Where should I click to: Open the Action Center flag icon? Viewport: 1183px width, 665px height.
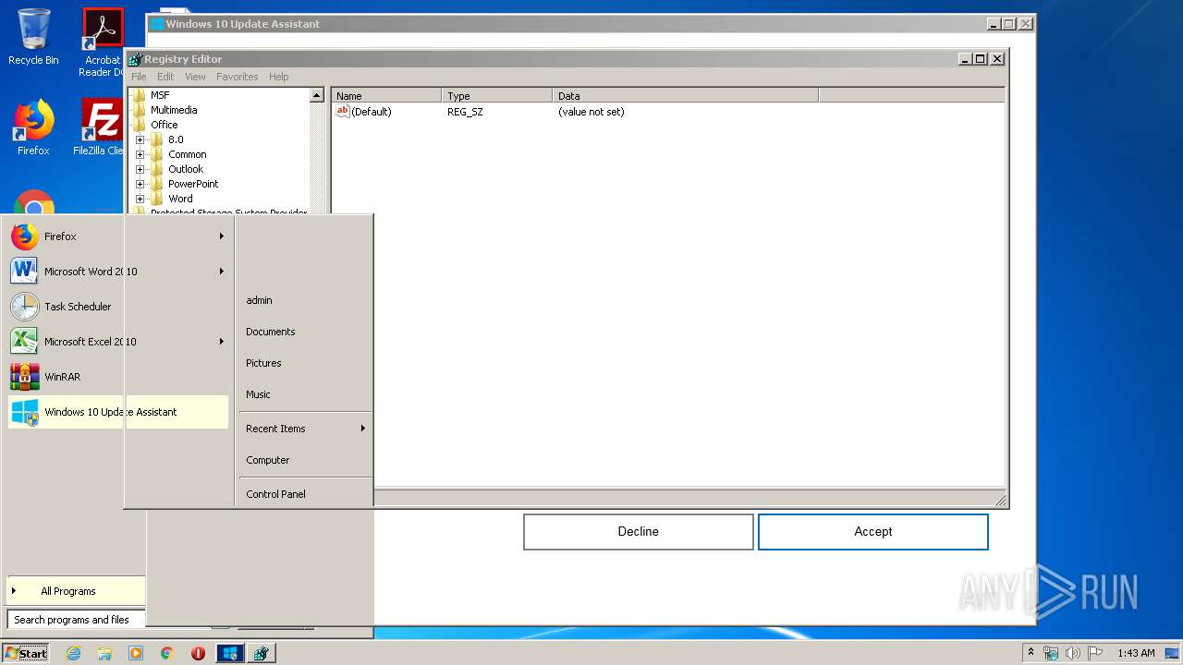(x=1095, y=653)
